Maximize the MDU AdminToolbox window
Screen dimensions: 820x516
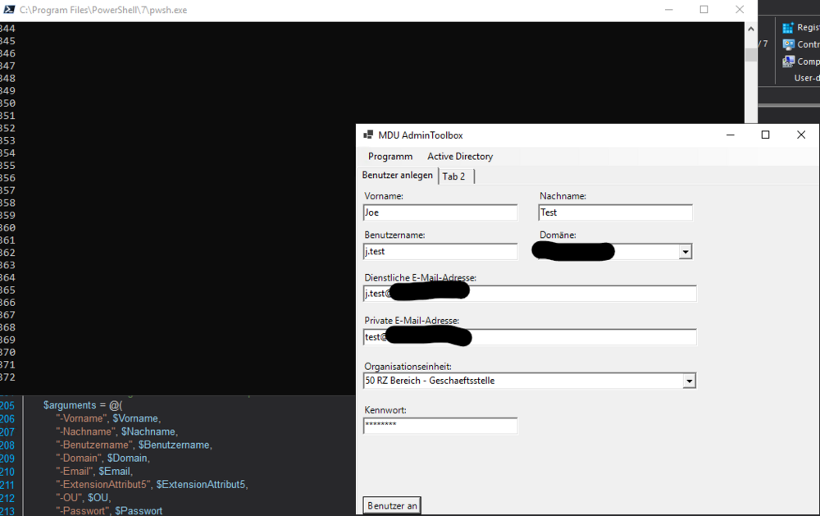765,135
